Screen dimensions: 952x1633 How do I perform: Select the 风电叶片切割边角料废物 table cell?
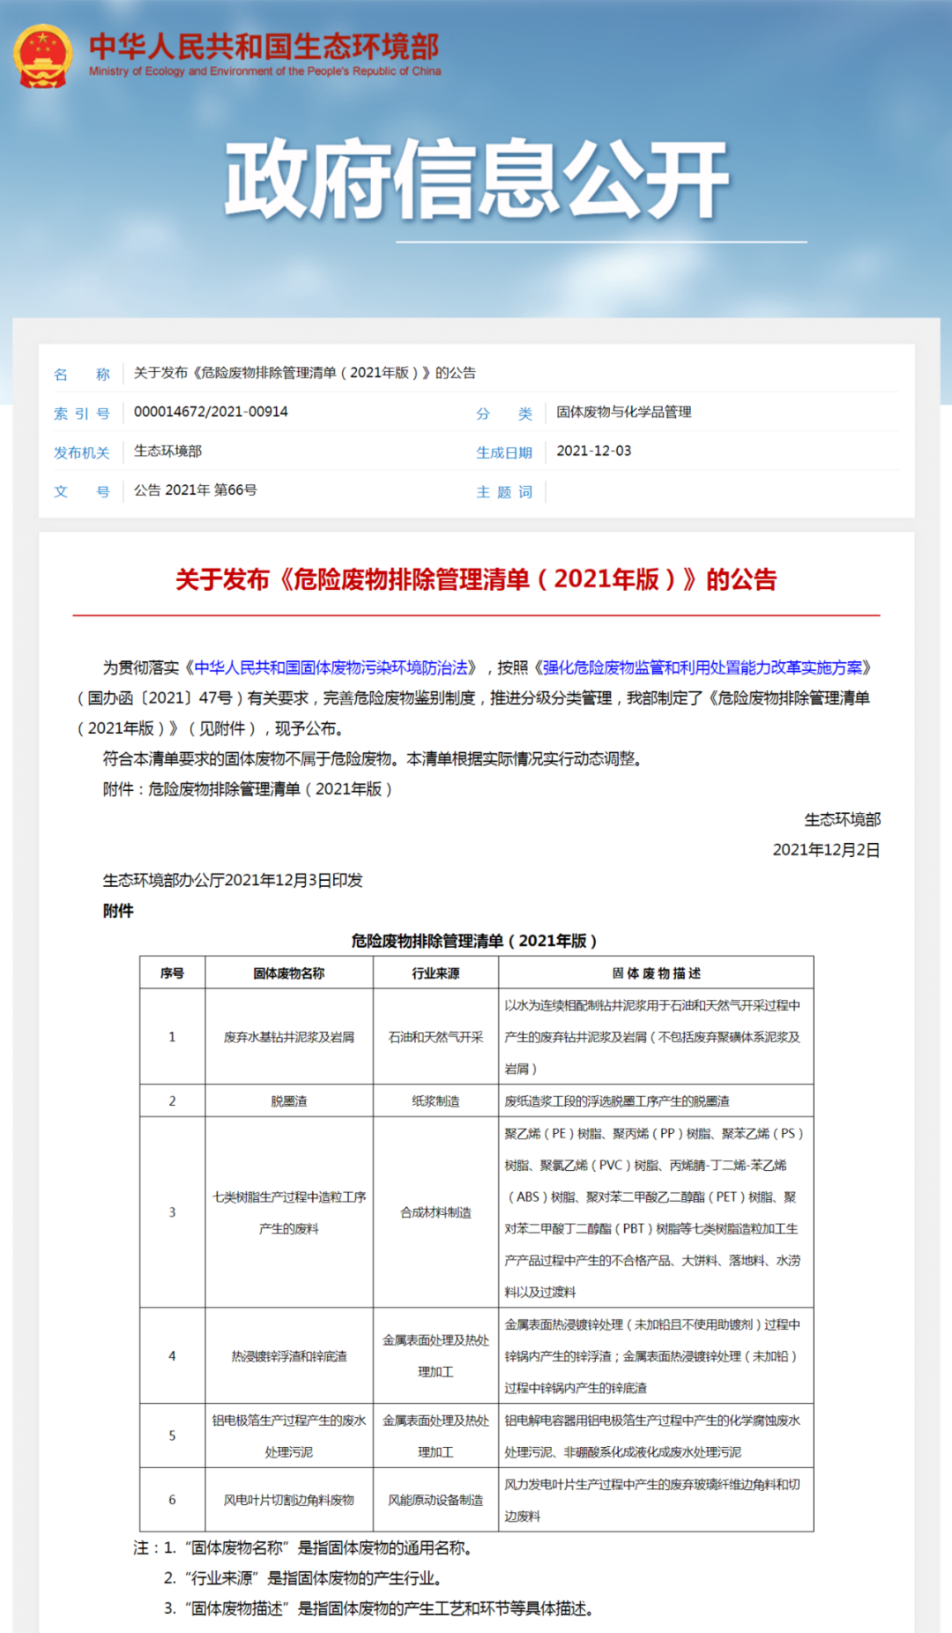pyautogui.click(x=288, y=1500)
